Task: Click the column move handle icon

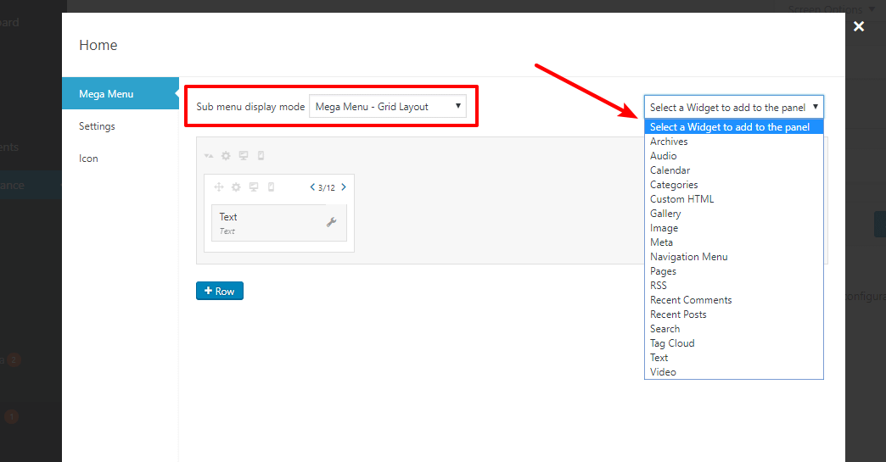Action: coord(219,187)
